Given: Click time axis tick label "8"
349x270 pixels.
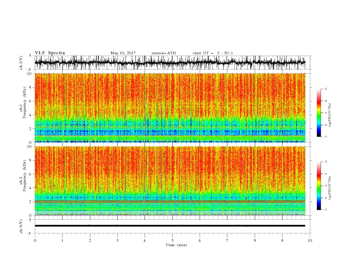Looking at the screenshot, I should pyautogui.click(x=255, y=240).
